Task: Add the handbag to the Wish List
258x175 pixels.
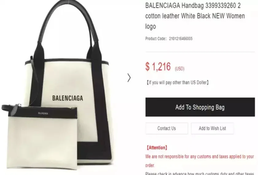Action: [212, 128]
